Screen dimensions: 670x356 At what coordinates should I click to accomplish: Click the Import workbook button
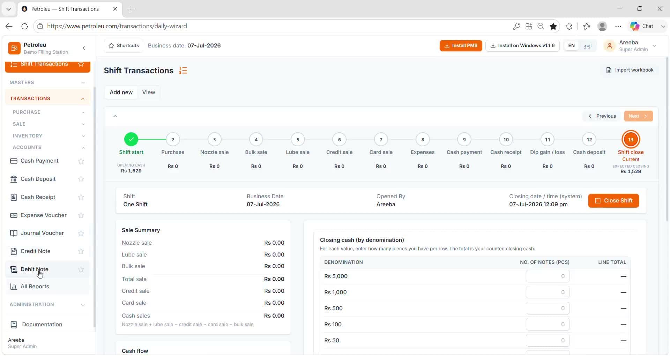(630, 70)
